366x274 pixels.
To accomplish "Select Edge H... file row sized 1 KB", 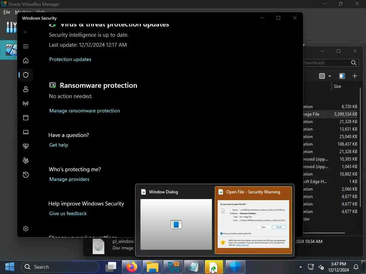I will pos(331,182).
